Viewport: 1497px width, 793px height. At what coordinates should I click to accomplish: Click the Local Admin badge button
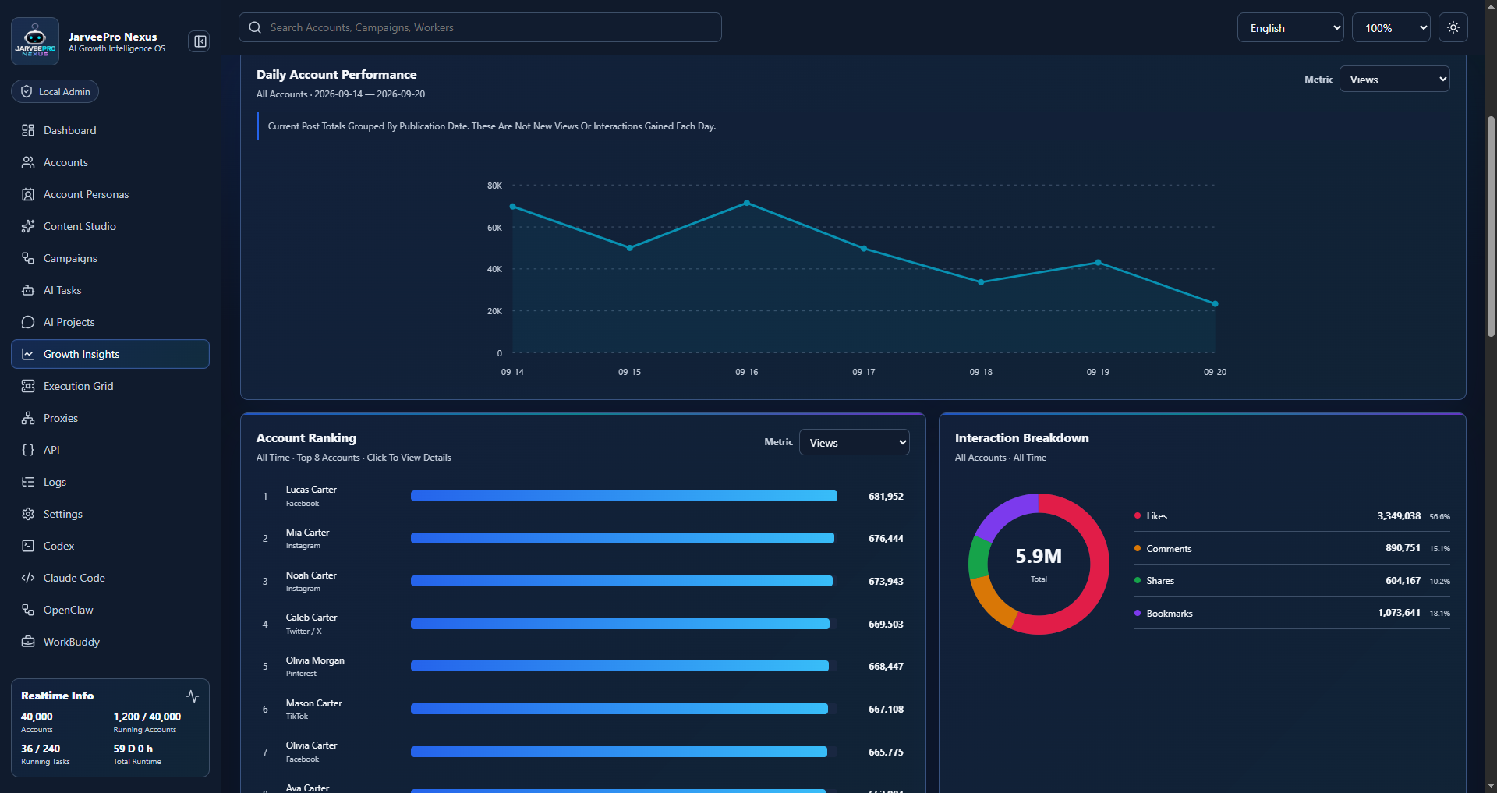tap(55, 91)
